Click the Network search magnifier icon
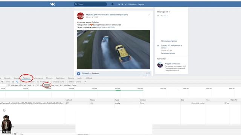This screenshot has width=241, height=135. pyautogui.click(x=2, y=82)
